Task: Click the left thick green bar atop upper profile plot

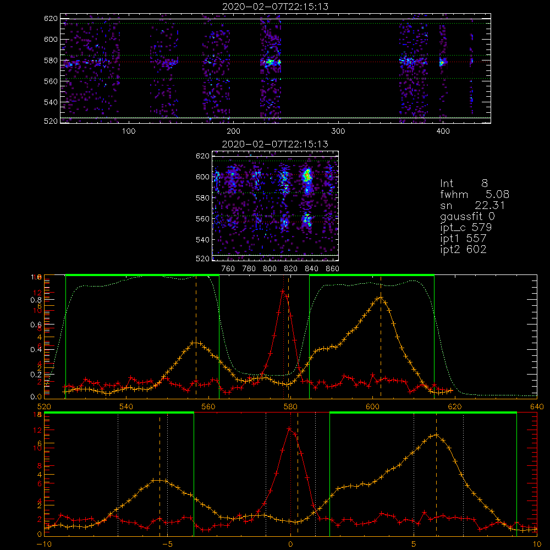Action: tap(142, 276)
